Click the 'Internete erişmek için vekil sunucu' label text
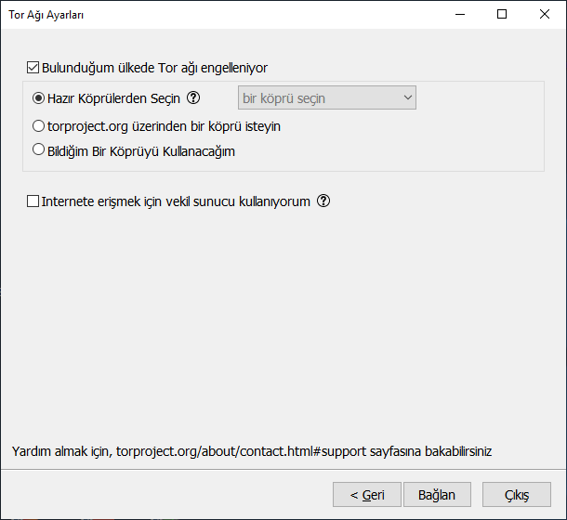Viewport: 567px width, 520px height. 175,201
